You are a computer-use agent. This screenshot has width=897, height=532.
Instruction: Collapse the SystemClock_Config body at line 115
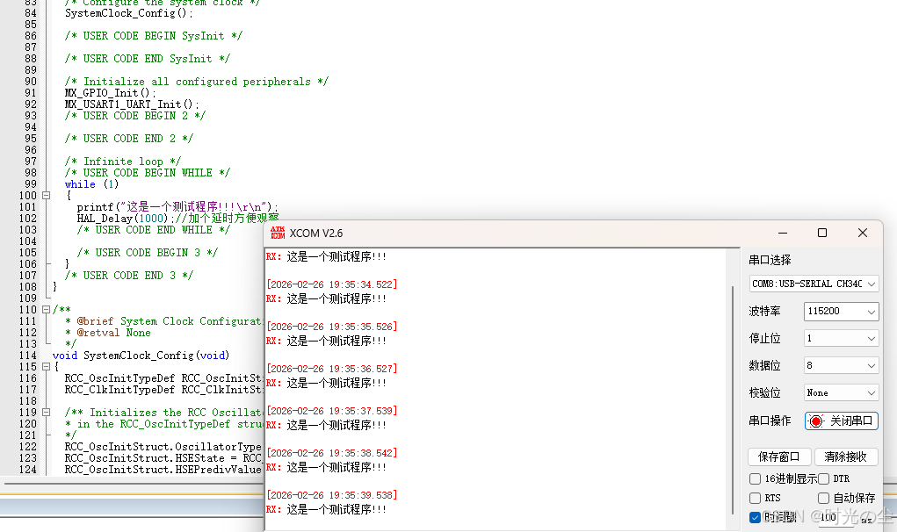pyautogui.click(x=47, y=367)
